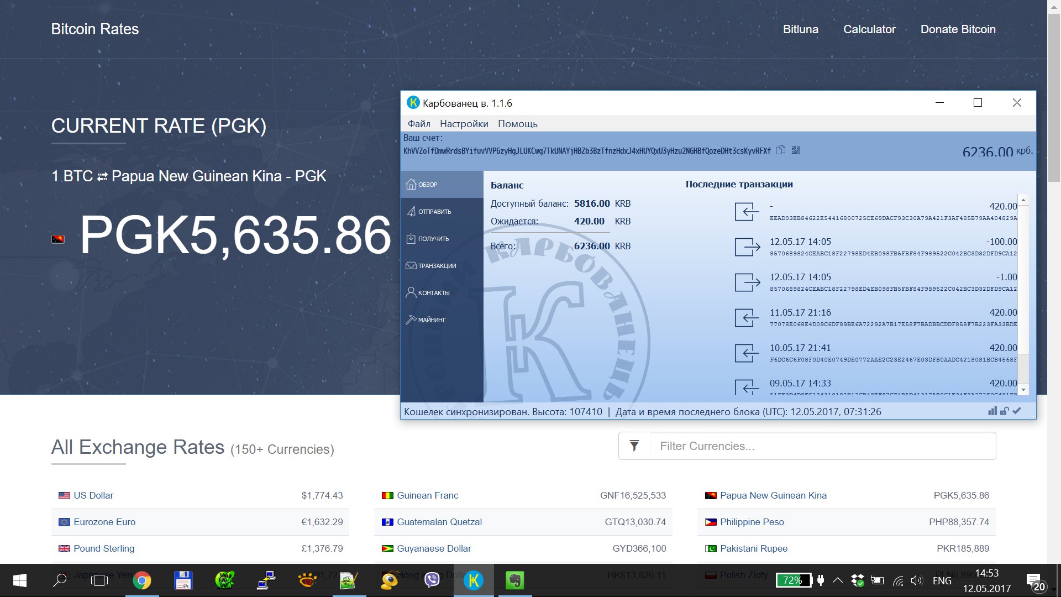The image size is (1061, 597).
Task: Click the Bitcoin Rates site title
Action: pos(95,29)
